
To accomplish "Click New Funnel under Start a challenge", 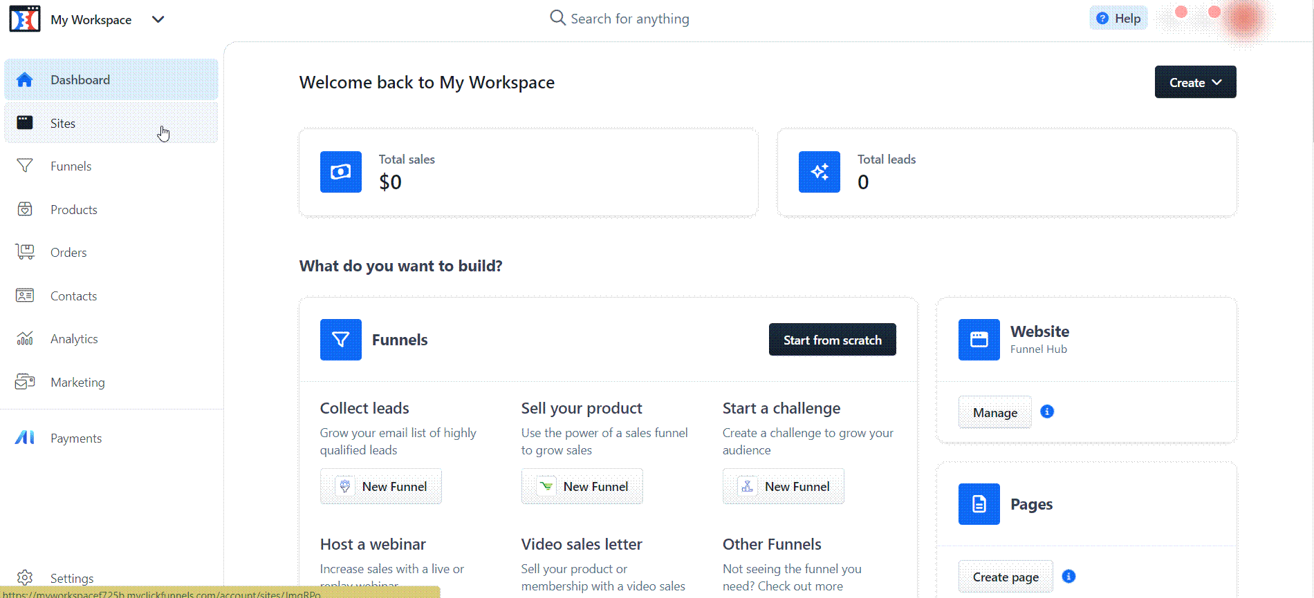I will coord(784,486).
